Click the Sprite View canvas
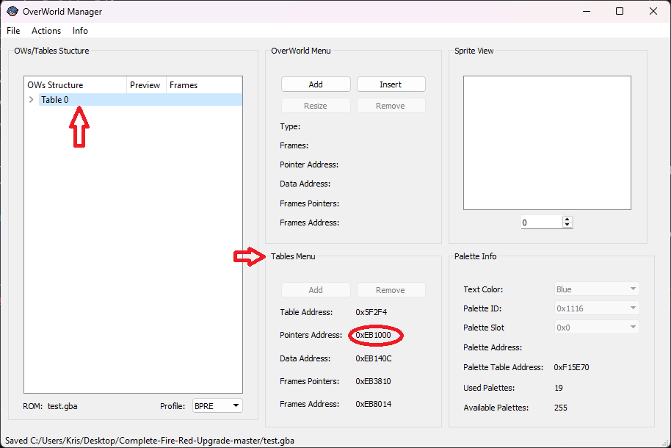The image size is (671, 448). coord(547,143)
